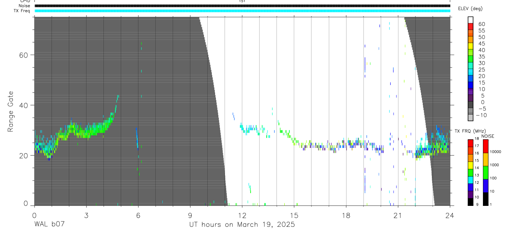Click the cyan TX Freq strip above the plot

(242, 11)
